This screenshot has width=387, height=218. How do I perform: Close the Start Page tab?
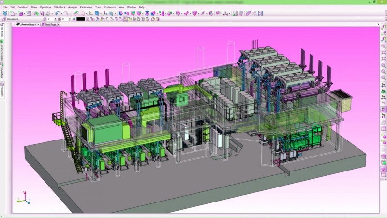(x=58, y=24)
